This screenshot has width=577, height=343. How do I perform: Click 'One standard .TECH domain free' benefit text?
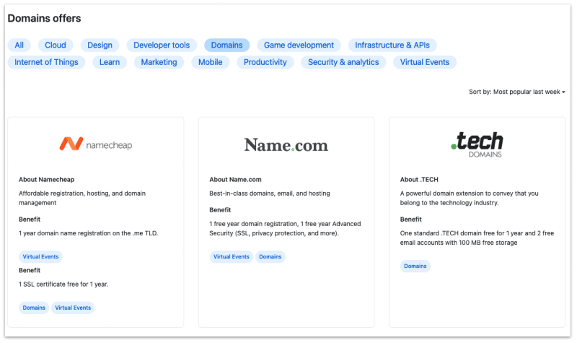(477, 238)
